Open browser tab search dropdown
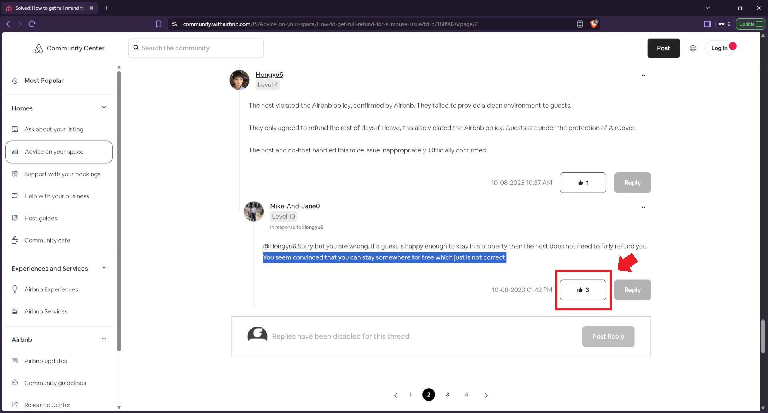Image resolution: width=768 pixels, height=413 pixels. point(707,8)
